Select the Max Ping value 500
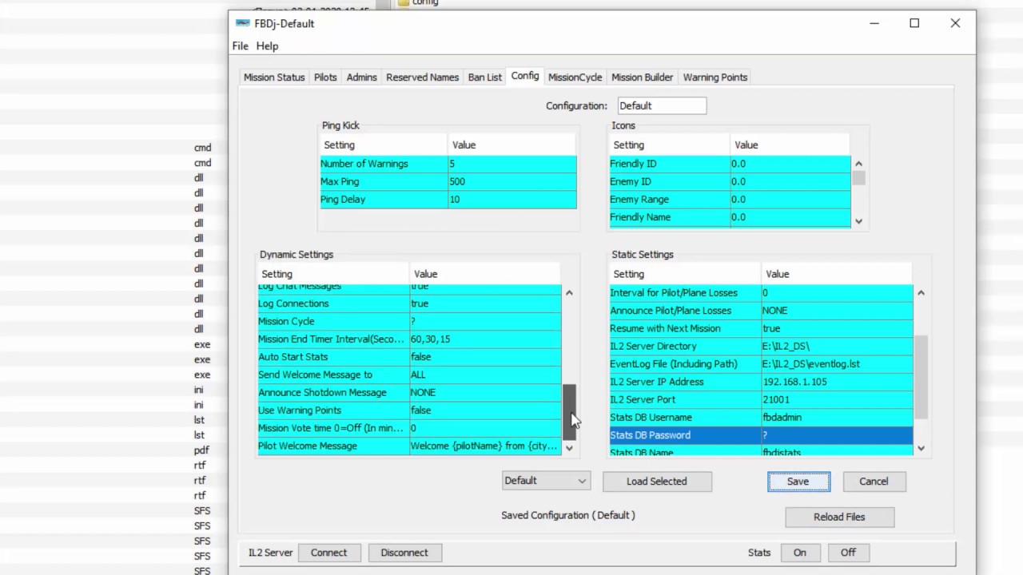This screenshot has width=1023, height=575. [512, 181]
